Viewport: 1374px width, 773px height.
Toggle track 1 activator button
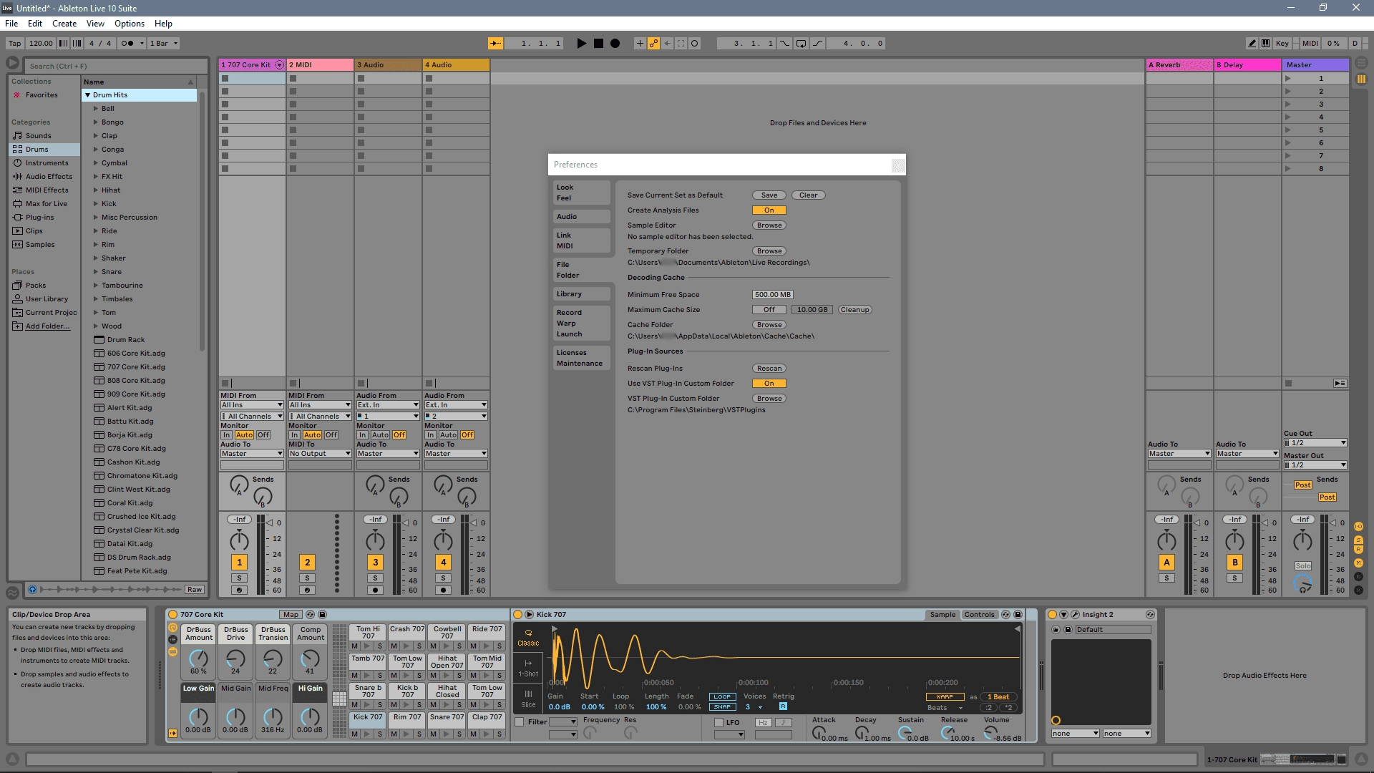click(240, 563)
